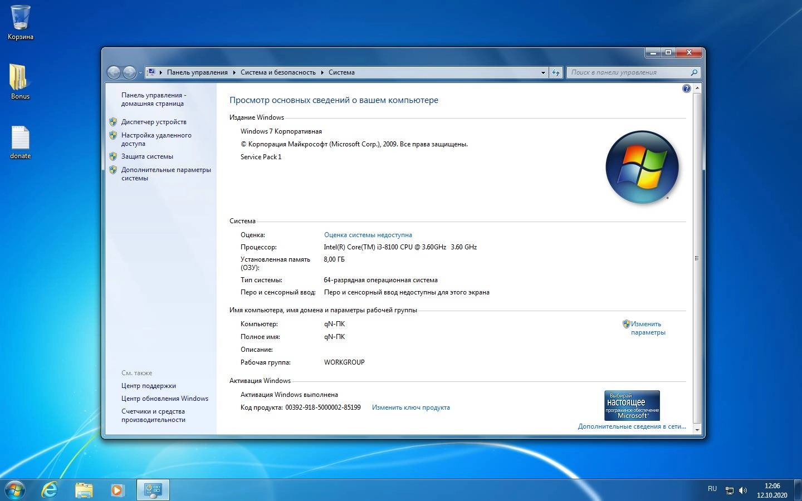Image resolution: width=802 pixels, height=501 pixels.
Task: Click the Control Panel icon in address bar
Action: tap(151, 72)
